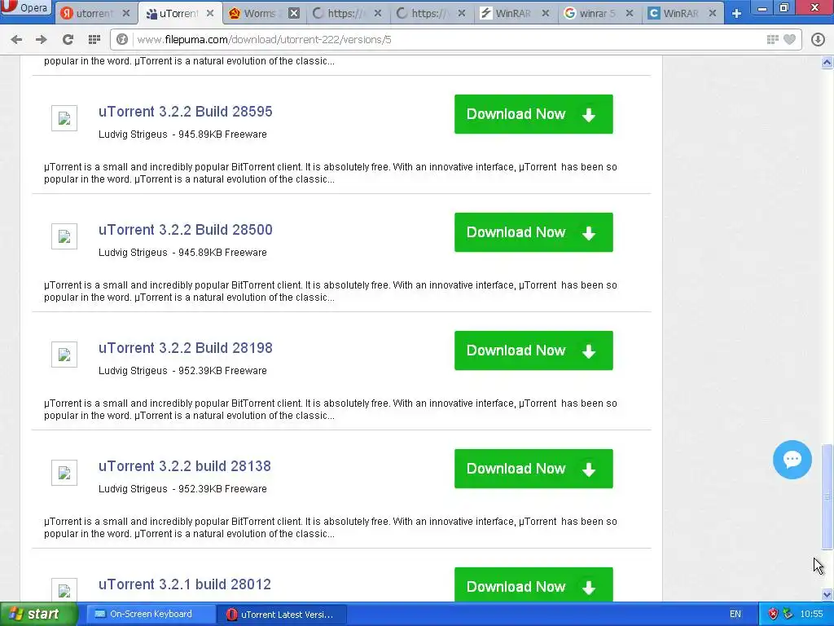Click the page scroll up arrow
This screenshot has width=834, height=626.
(827, 62)
